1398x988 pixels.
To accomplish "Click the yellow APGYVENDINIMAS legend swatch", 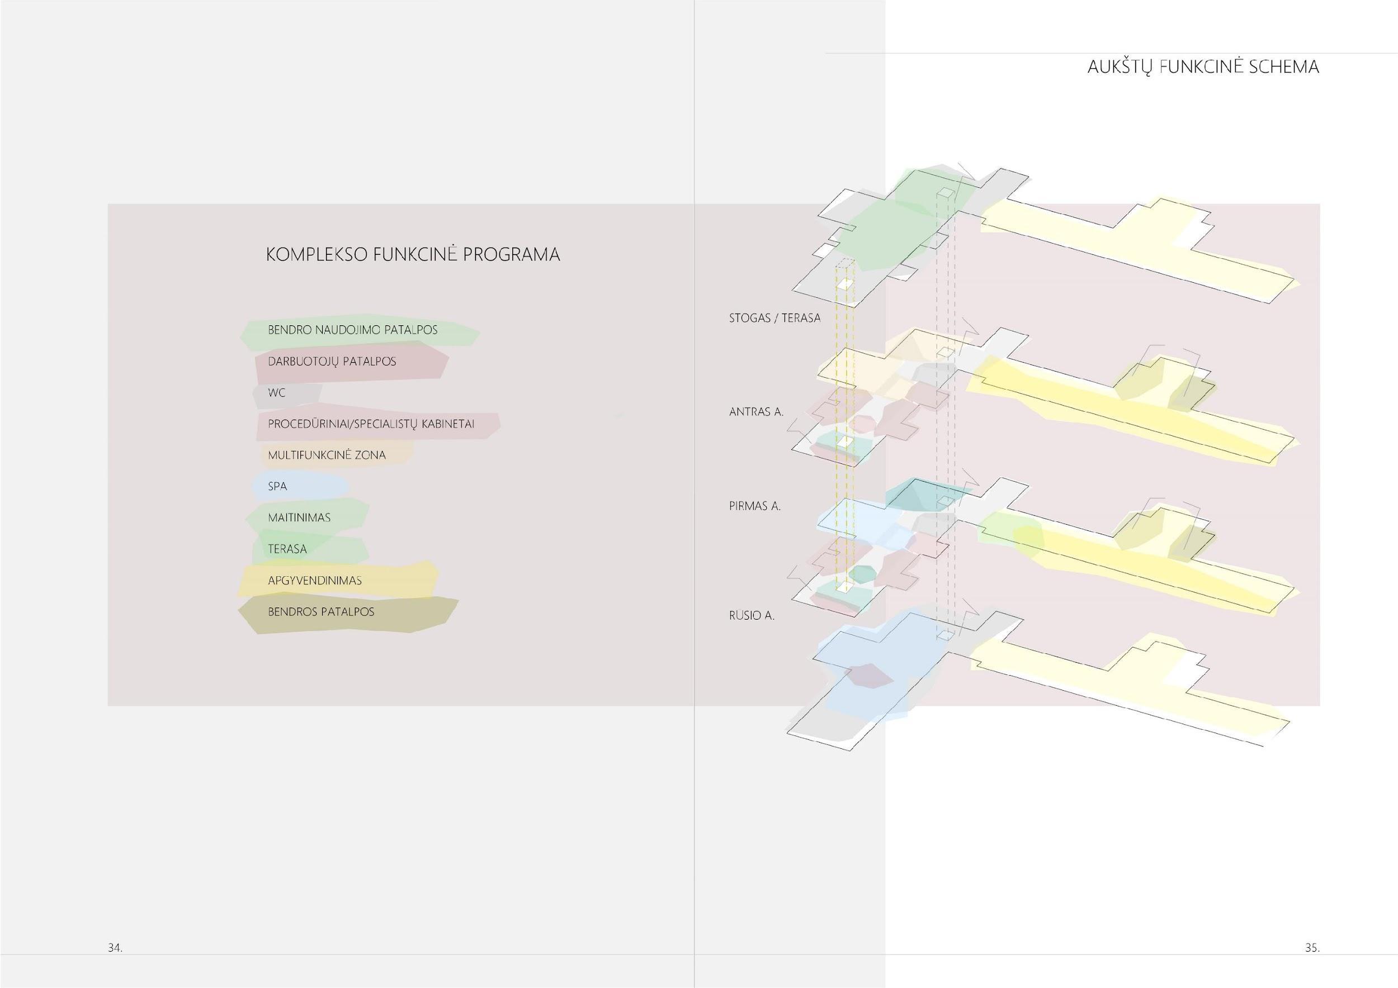I will 338,581.
